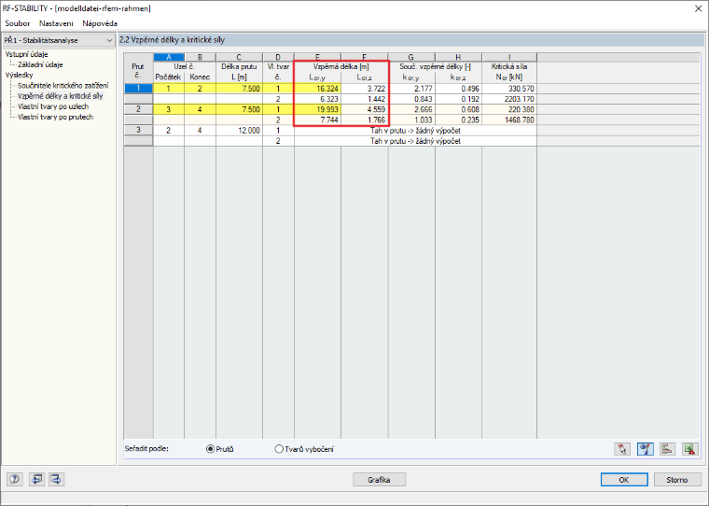Click the Souč. vzpěrné délky column heading

435,66
